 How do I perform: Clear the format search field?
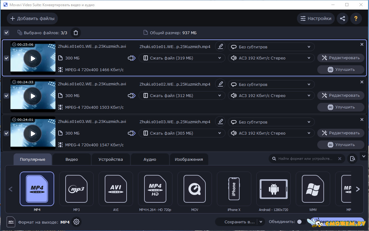point(339,159)
